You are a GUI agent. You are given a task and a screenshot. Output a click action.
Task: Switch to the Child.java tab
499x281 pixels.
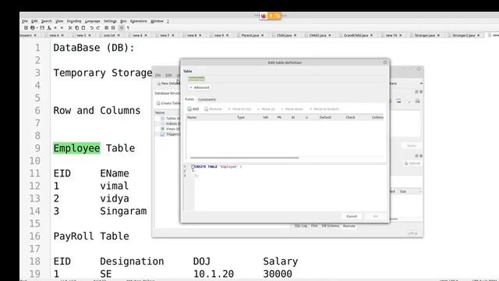pos(284,35)
